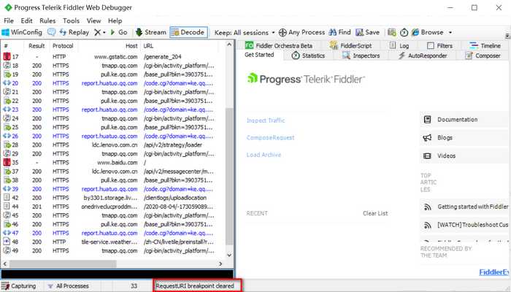Open Videos resource
511x292 pixels.
point(465,155)
